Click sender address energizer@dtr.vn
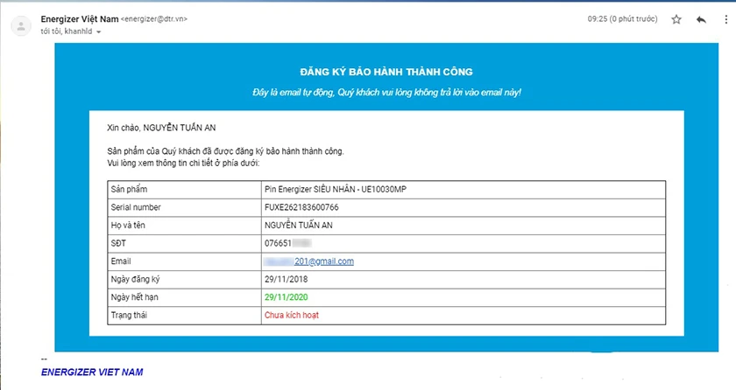Screen dimensions: 736x390 (154, 19)
